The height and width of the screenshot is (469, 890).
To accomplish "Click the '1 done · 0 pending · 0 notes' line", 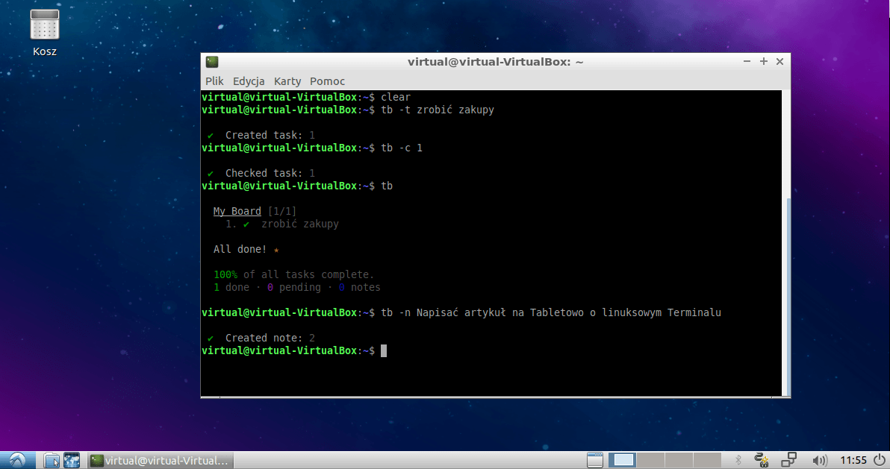I will point(297,287).
